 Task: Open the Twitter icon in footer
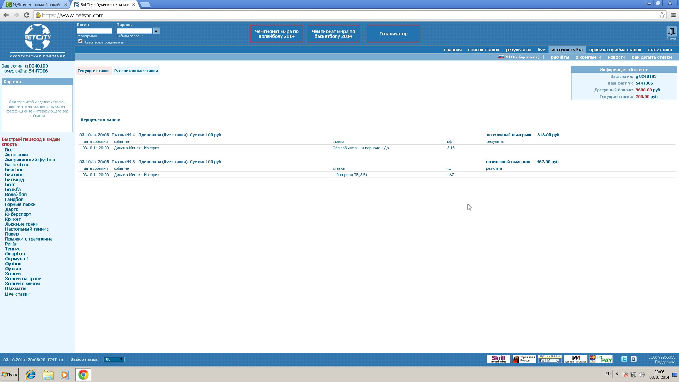(624, 359)
